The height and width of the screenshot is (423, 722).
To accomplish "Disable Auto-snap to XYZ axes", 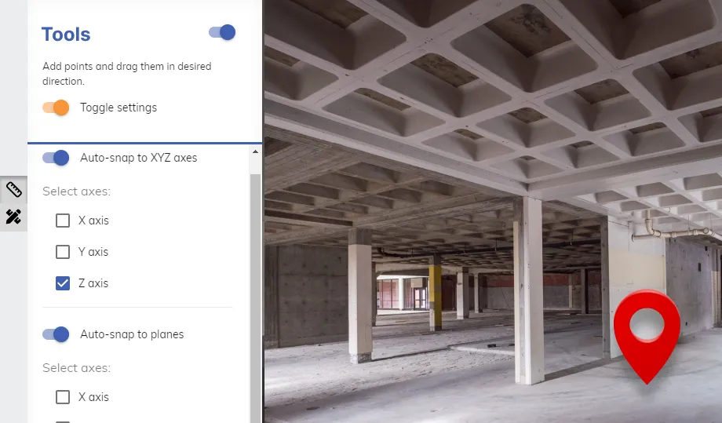I will pos(56,158).
